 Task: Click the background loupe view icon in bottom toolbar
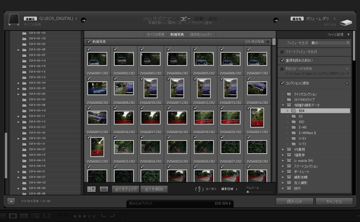(x=13, y=216)
